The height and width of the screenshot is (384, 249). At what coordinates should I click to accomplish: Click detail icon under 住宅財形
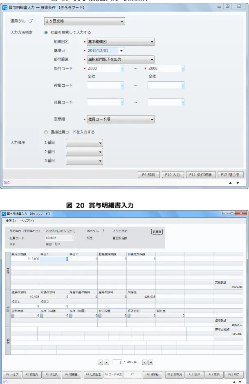(129, 316)
